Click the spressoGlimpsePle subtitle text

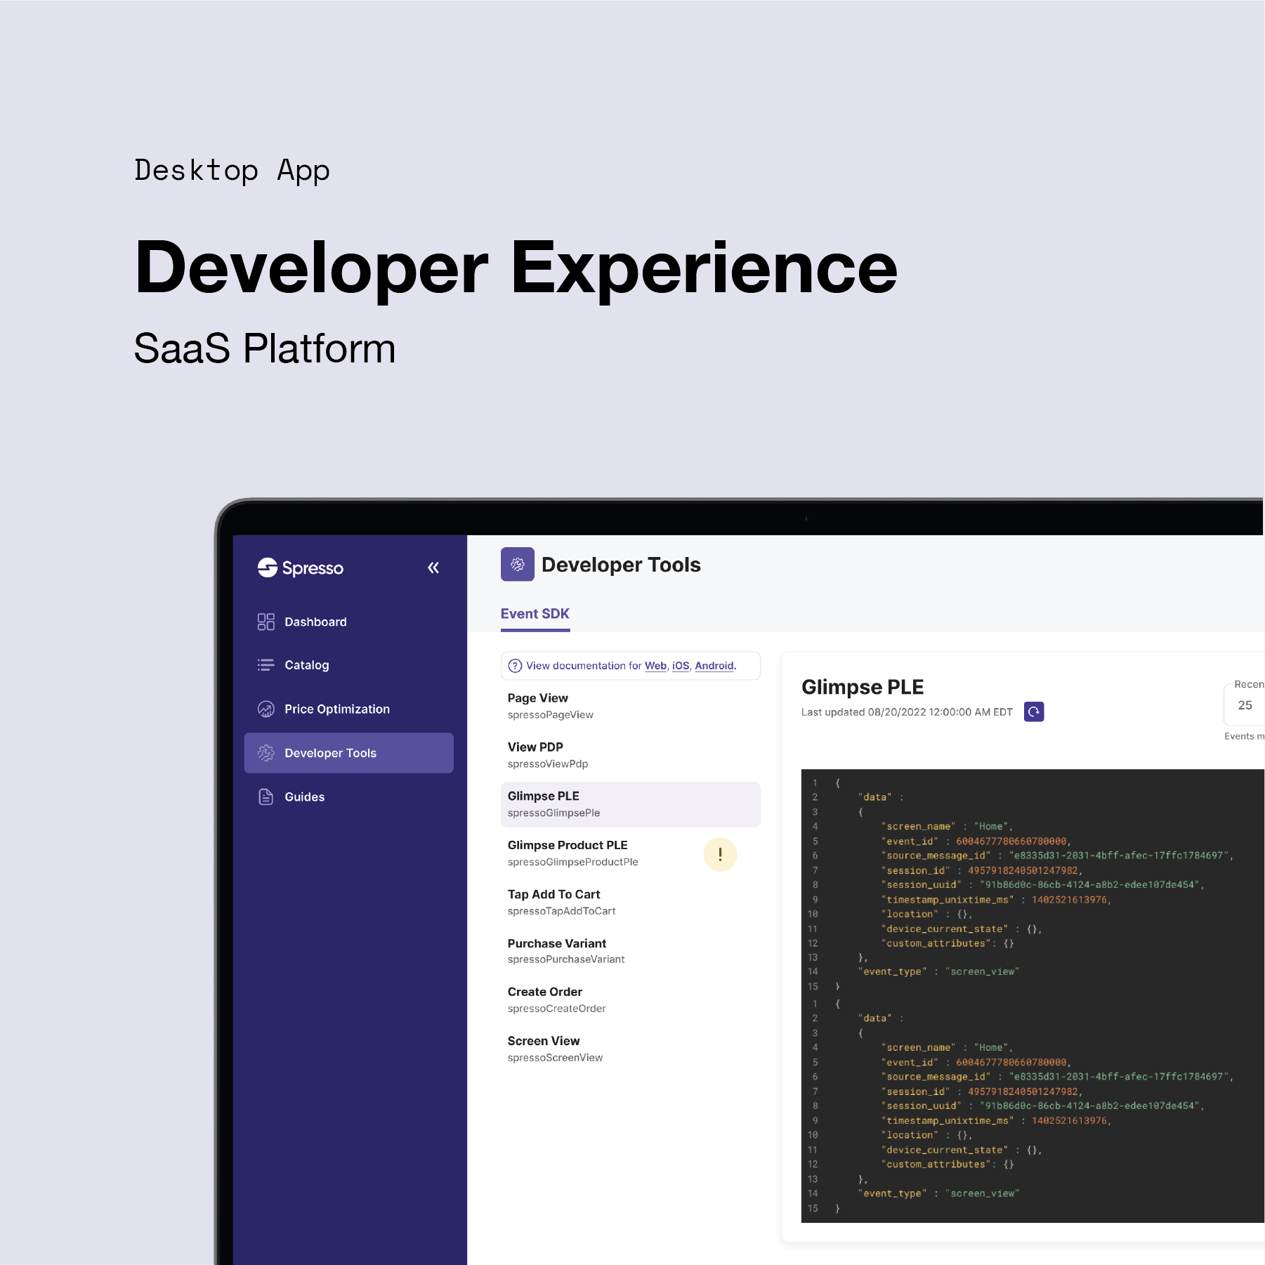553,813
